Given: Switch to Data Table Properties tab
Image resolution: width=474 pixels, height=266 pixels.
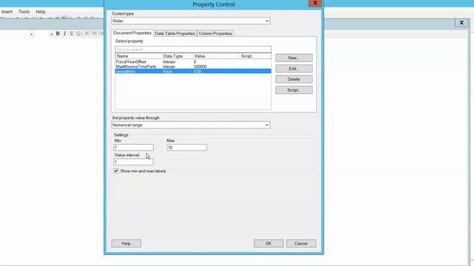Looking at the screenshot, I should click(175, 33).
